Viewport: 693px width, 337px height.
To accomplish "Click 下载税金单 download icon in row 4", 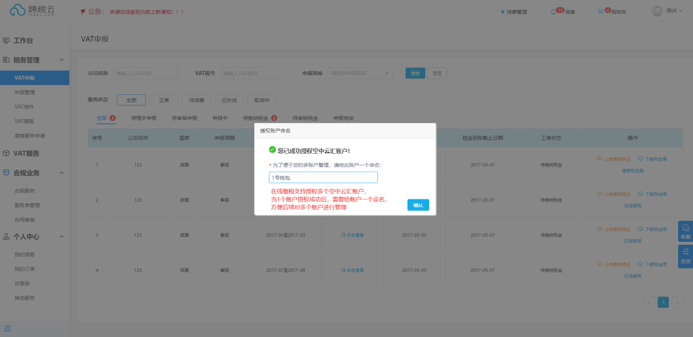I will [x=640, y=264].
